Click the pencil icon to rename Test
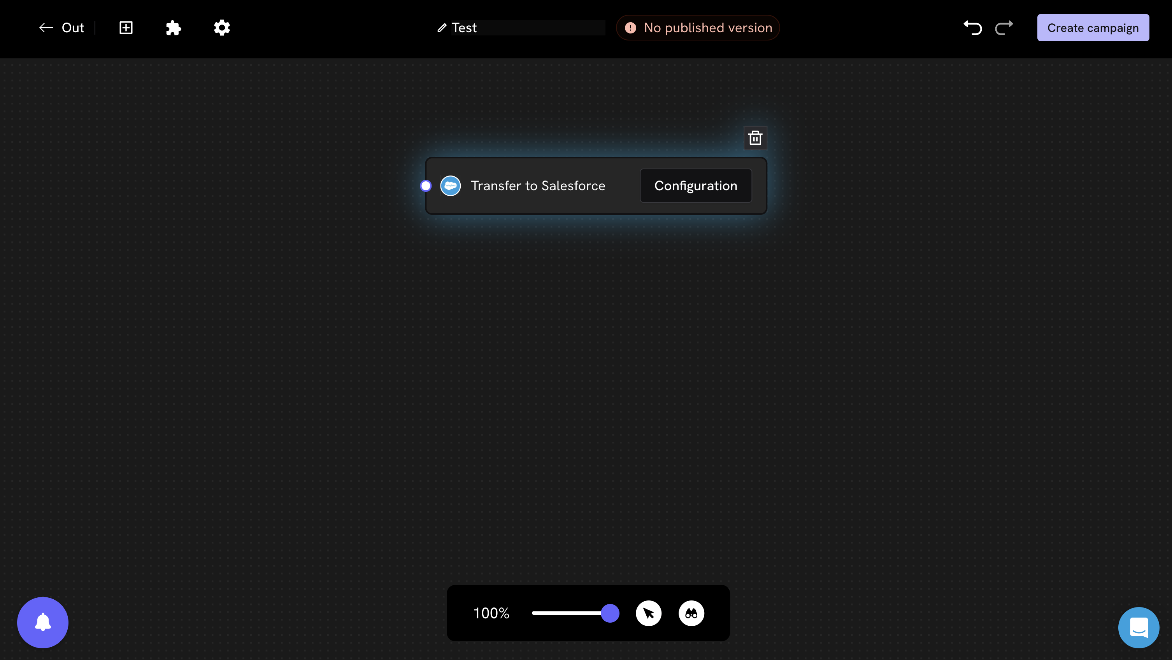This screenshot has width=1172, height=660. pyautogui.click(x=442, y=28)
